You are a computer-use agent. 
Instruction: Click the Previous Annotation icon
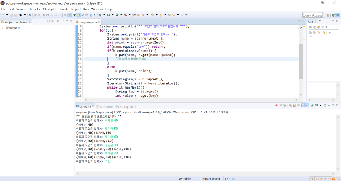[161, 15]
